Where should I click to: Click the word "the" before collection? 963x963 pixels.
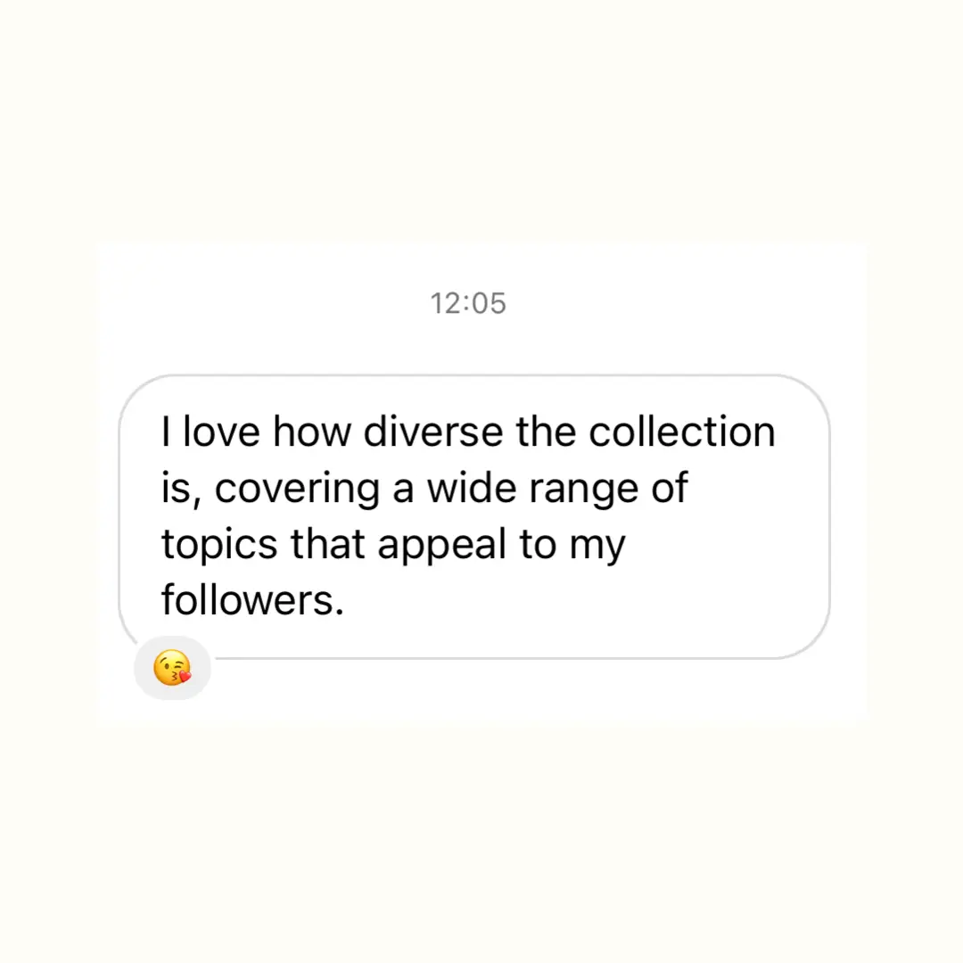(546, 432)
